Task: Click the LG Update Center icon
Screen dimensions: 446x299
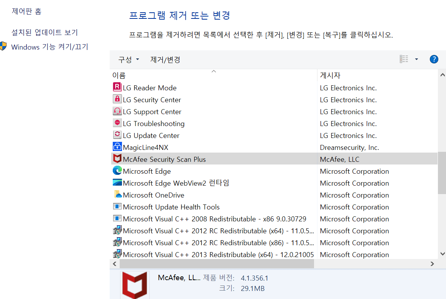Action: coord(117,135)
